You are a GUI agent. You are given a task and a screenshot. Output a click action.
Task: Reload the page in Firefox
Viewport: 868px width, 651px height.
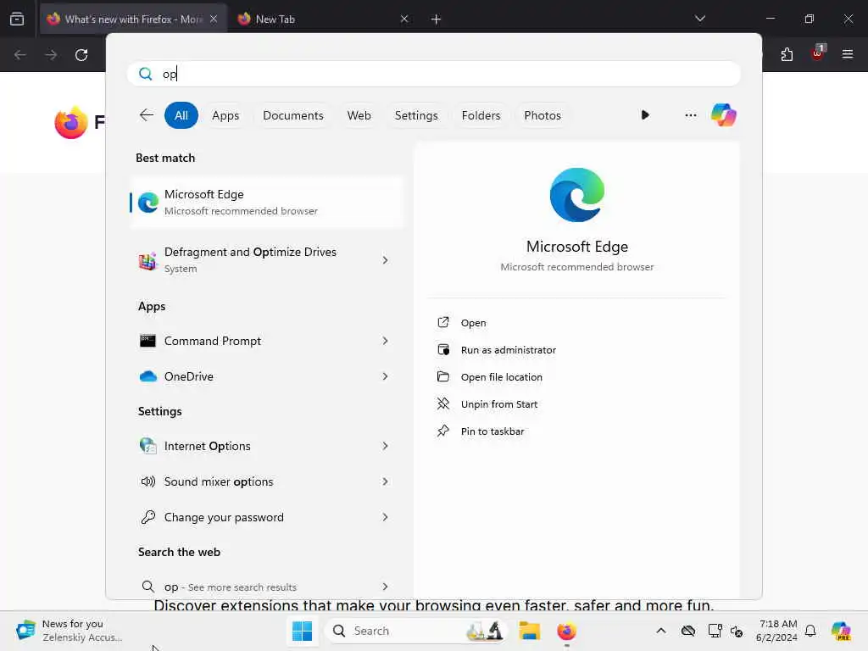[81, 55]
